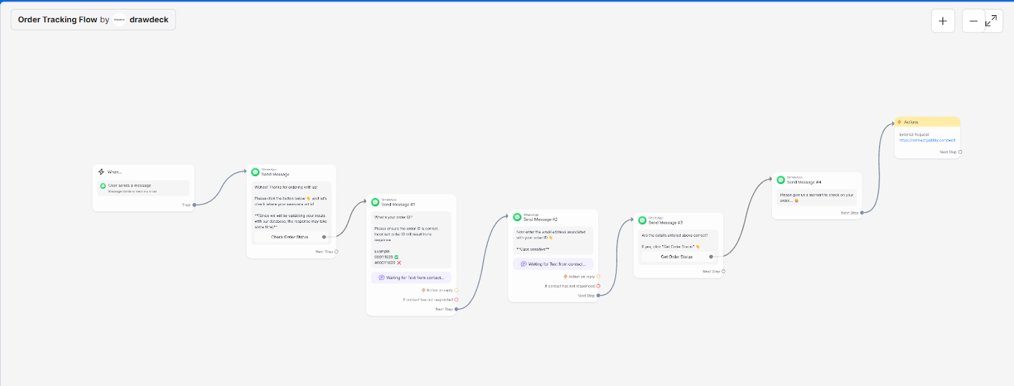
Task: Click 'What's your order ID?' message text
Action: [x=393, y=218]
